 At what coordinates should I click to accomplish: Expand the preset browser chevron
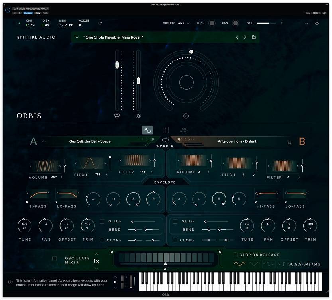[x=77, y=37]
